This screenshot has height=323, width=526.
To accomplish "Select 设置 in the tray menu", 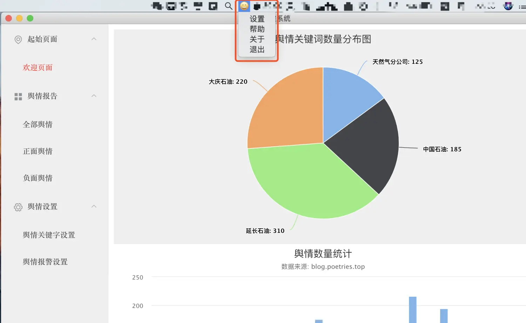I will pos(257,19).
